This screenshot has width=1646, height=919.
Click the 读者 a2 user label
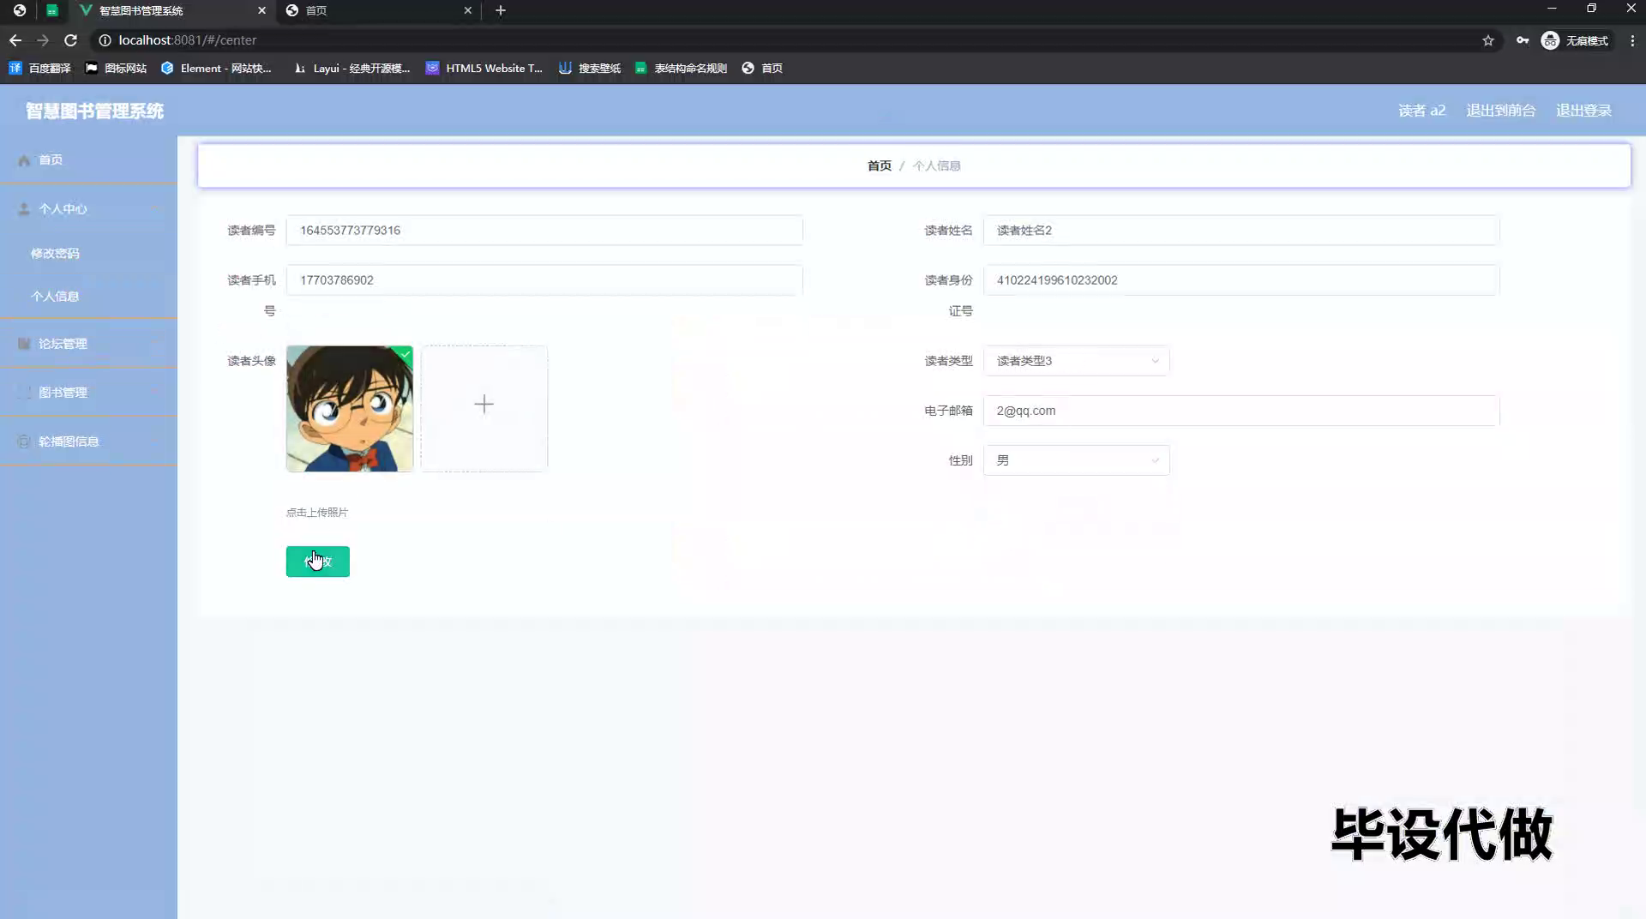[1421, 111]
